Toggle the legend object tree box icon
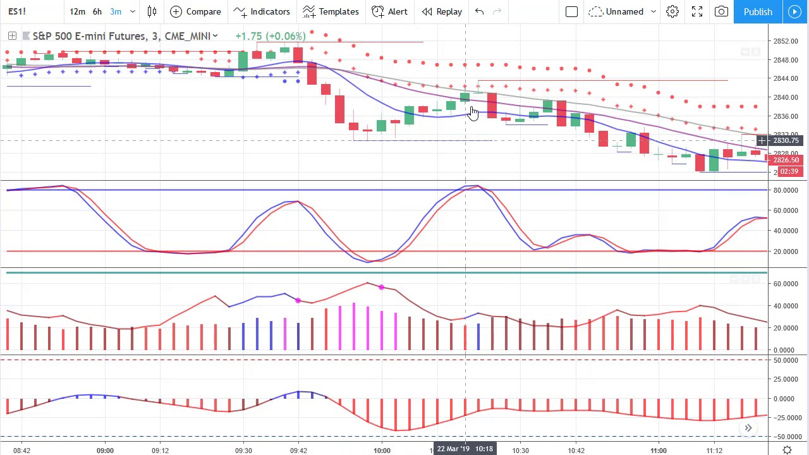 12,36
